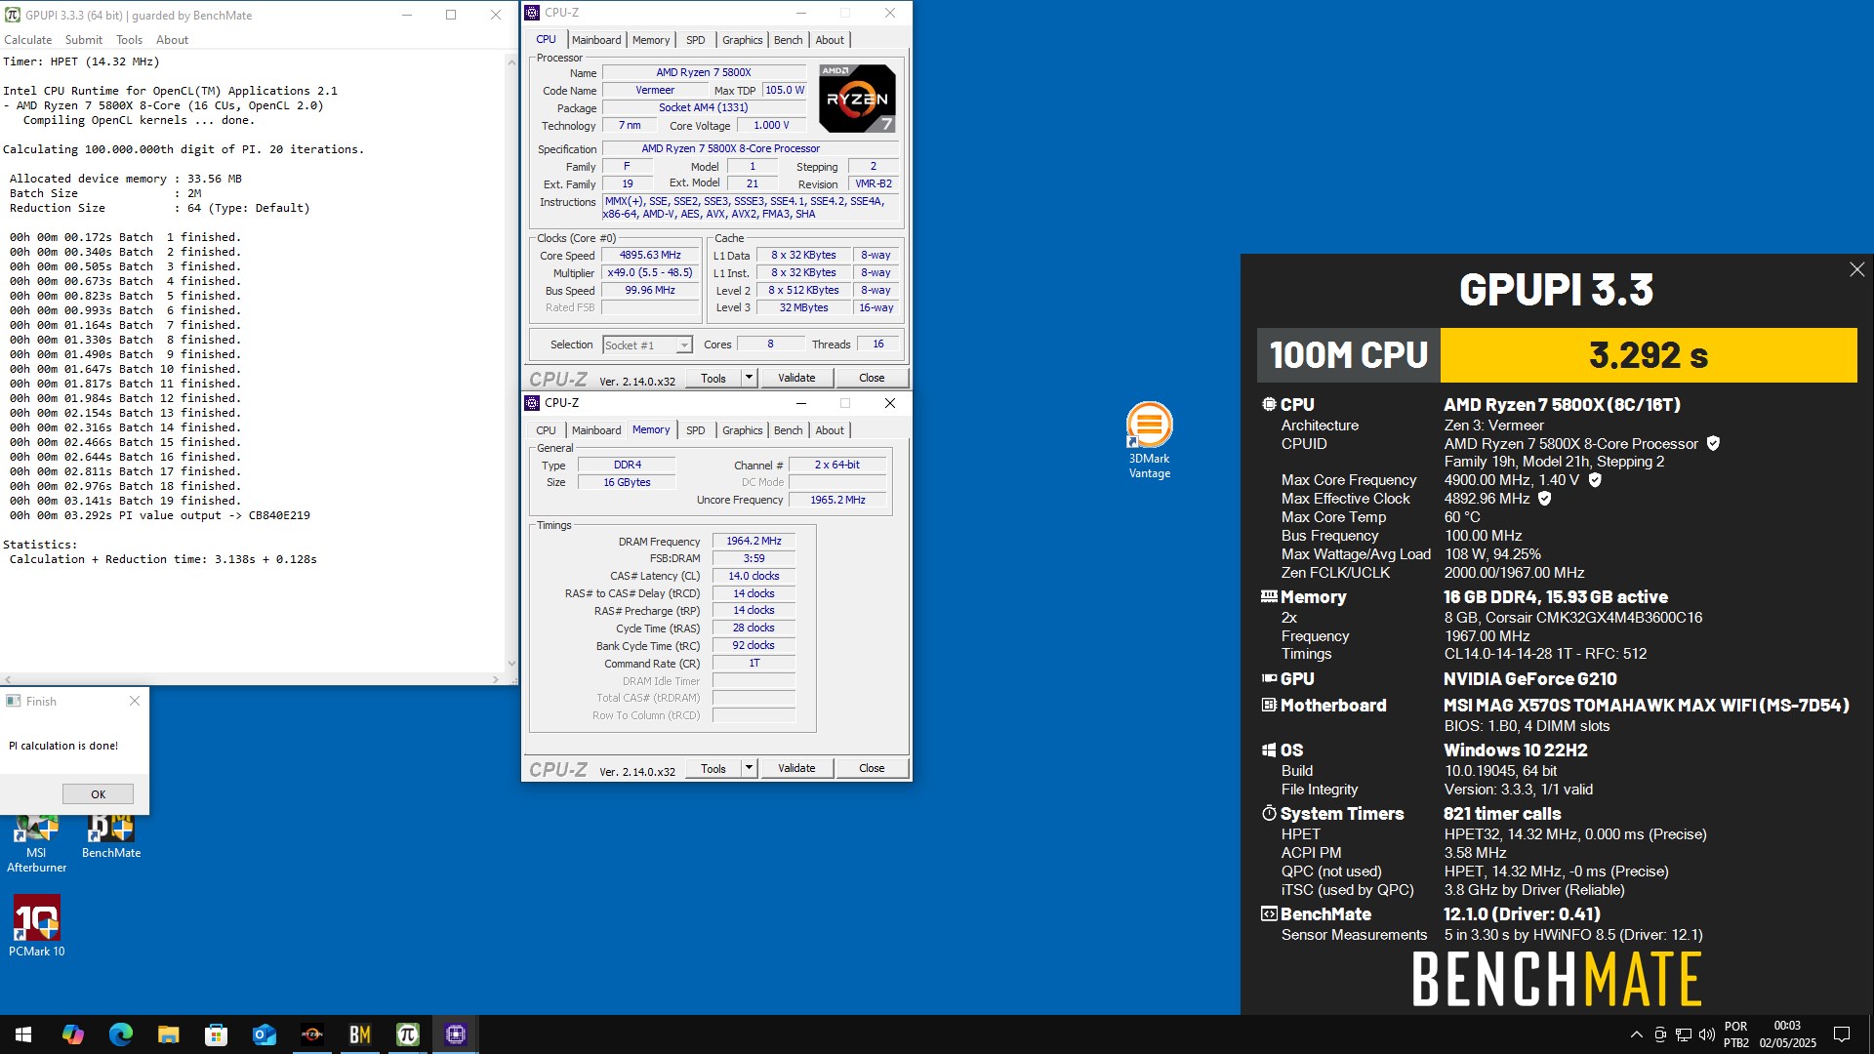Switch to BenchMate BM taskbar icon
1874x1054 pixels.
tap(360, 1034)
